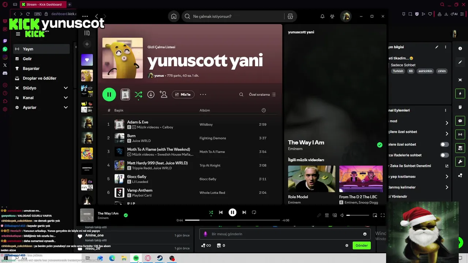Collapse the Spotify library sidebar
468x263 pixels.
click(x=87, y=33)
